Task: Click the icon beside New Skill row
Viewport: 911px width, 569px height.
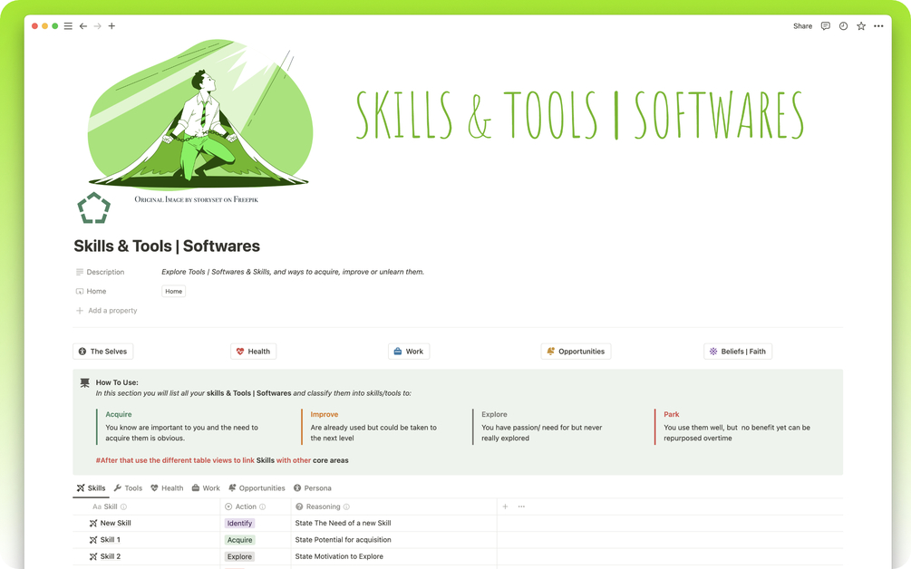Action: (x=93, y=523)
